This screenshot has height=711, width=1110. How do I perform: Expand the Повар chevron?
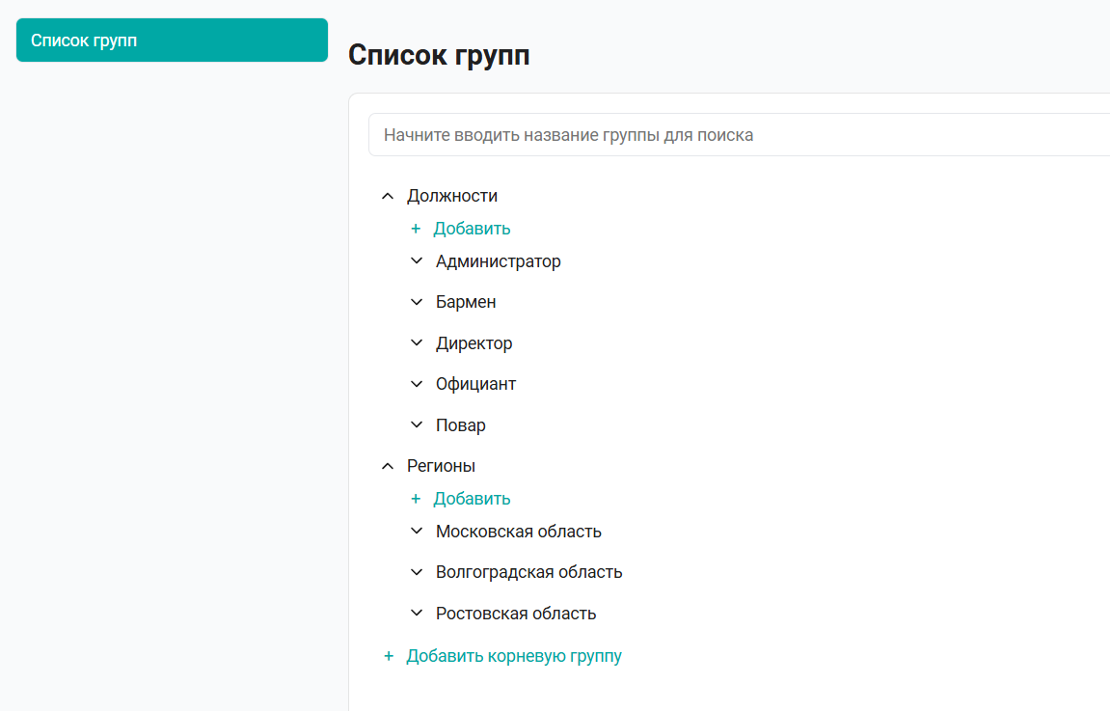coord(417,424)
